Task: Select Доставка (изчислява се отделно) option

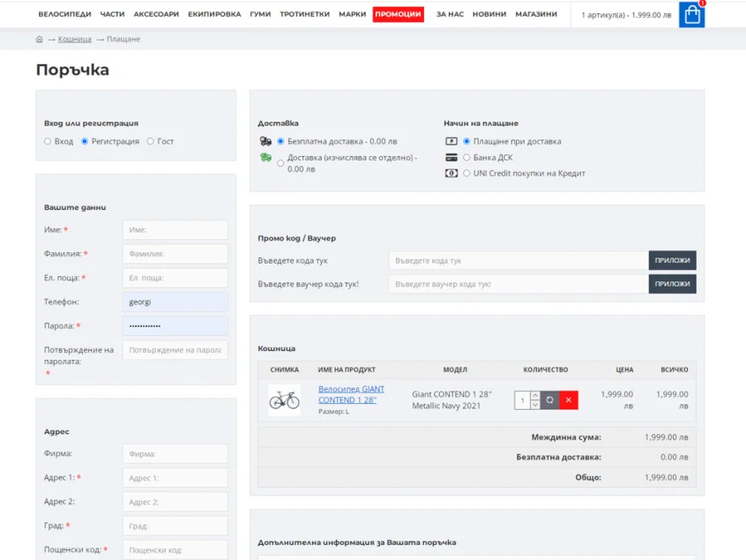Action: click(280, 163)
